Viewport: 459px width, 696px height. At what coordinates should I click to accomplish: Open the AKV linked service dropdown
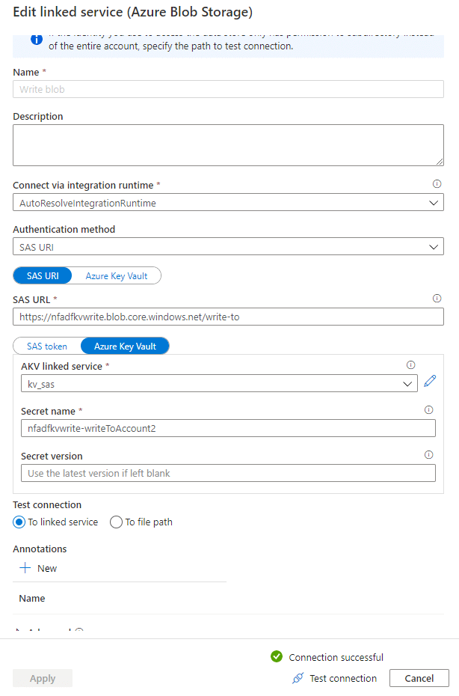click(219, 384)
